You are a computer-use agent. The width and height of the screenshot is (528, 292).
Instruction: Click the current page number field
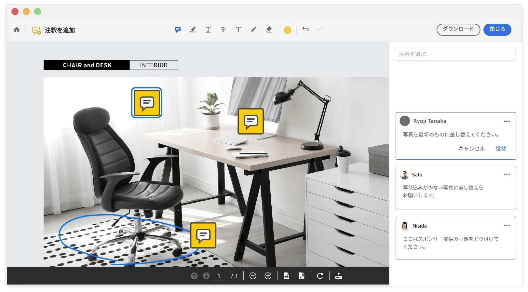[x=219, y=276]
